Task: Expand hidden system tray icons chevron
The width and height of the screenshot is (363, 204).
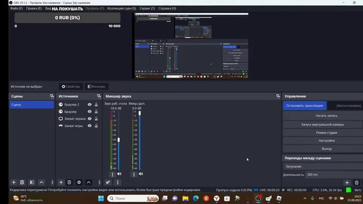Action: point(305,198)
